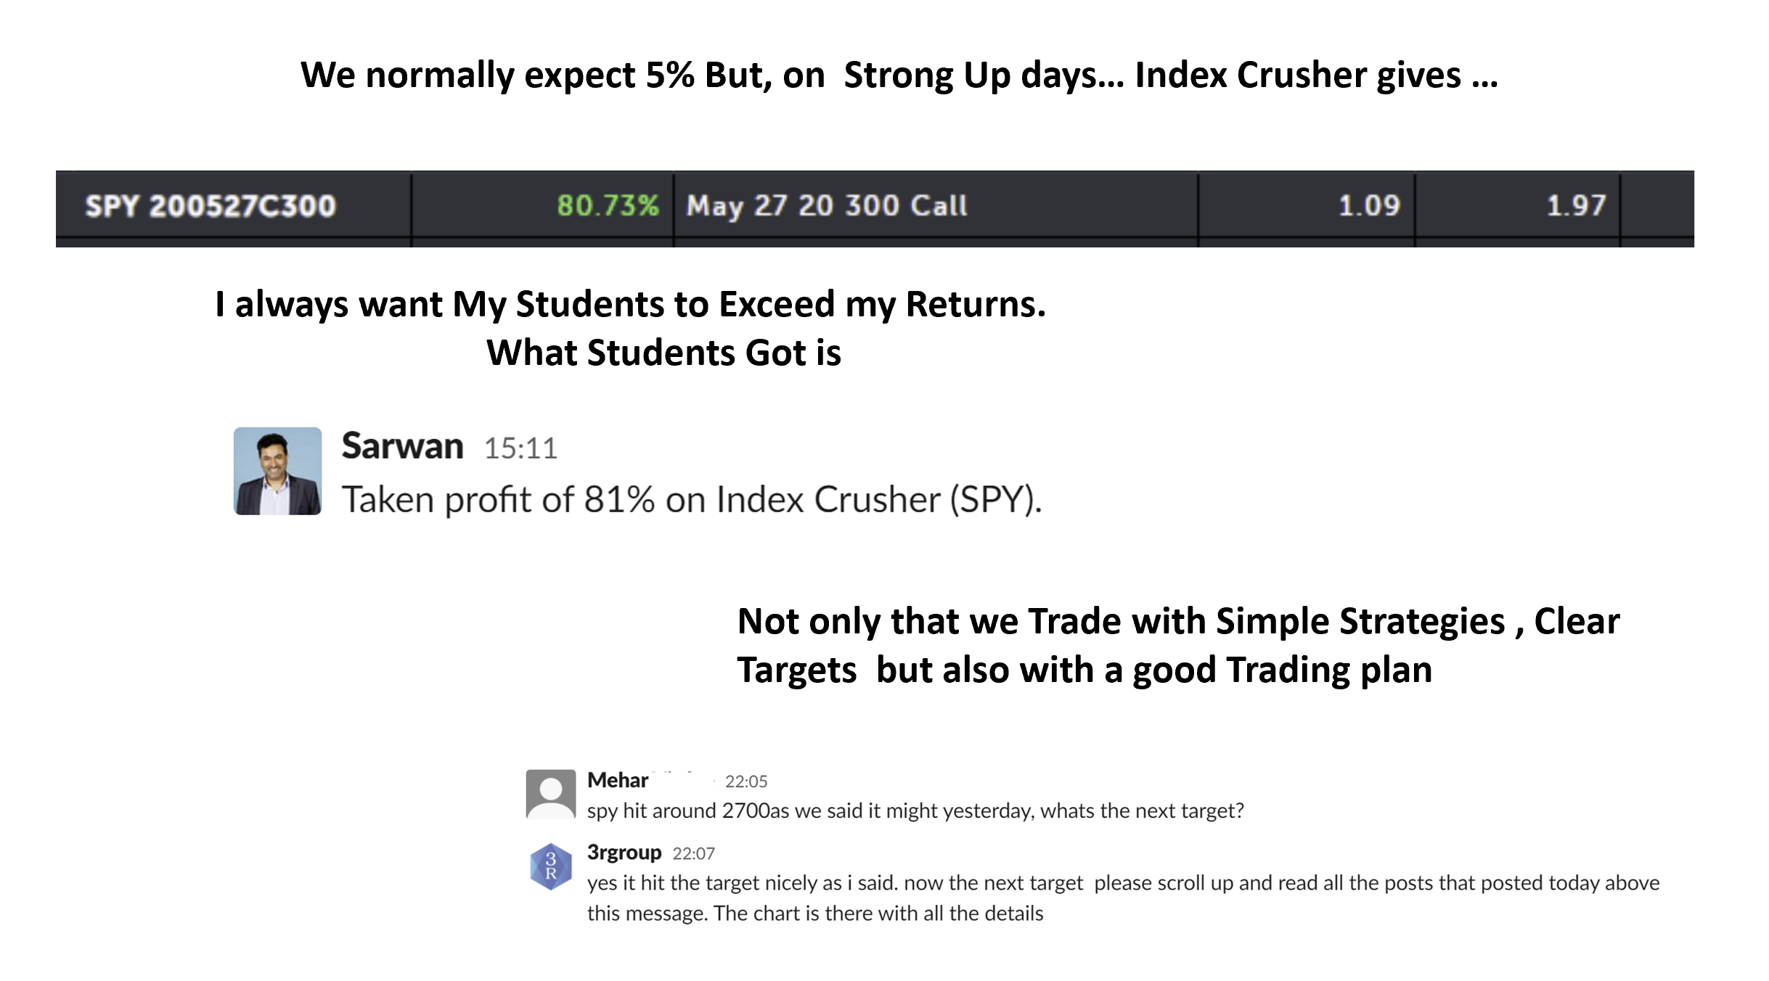The width and height of the screenshot is (1769, 981).
Task: Click the 'What Students Got is' heading
Action: click(663, 353)
